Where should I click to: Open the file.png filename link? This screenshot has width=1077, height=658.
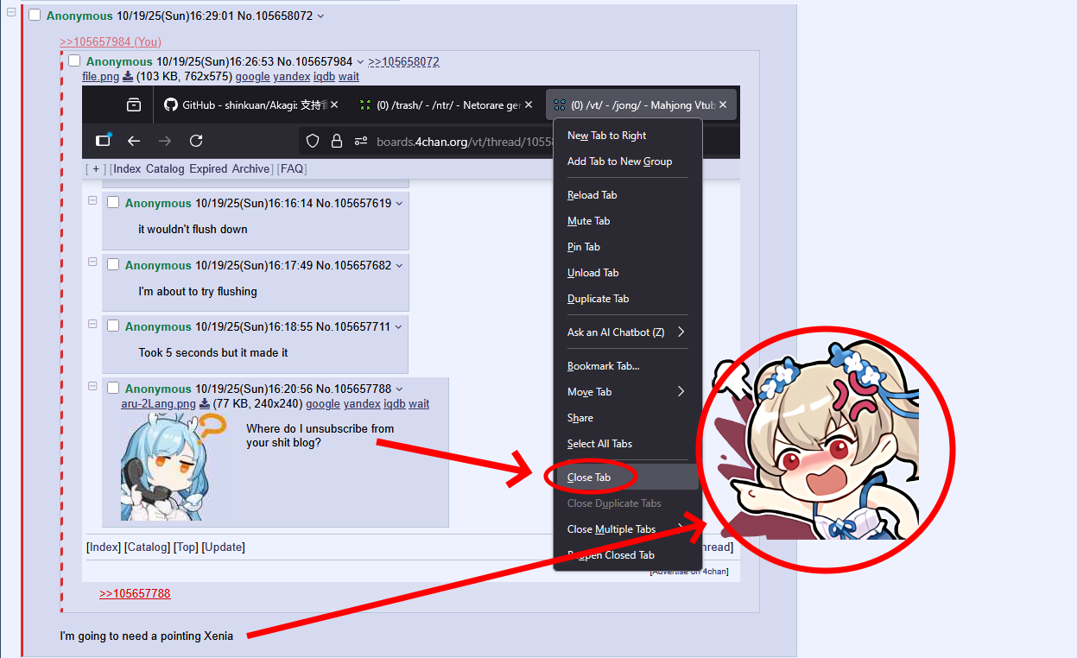(100, 77)
